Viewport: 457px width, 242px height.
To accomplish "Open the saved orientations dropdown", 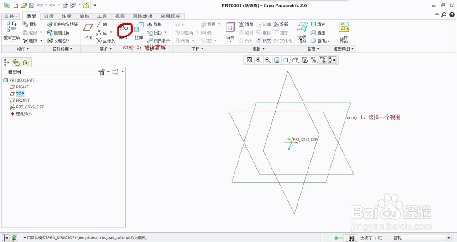I will pyautogui.click(x=295, y=60).
